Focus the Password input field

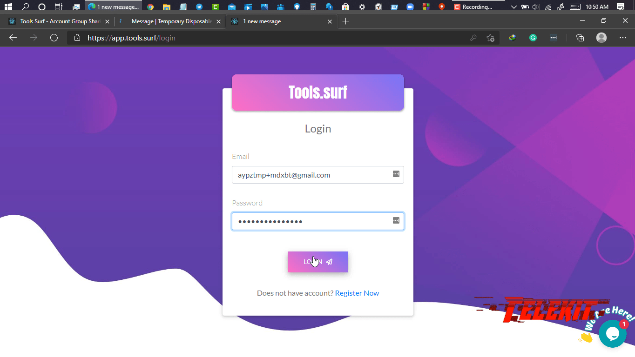317,221
